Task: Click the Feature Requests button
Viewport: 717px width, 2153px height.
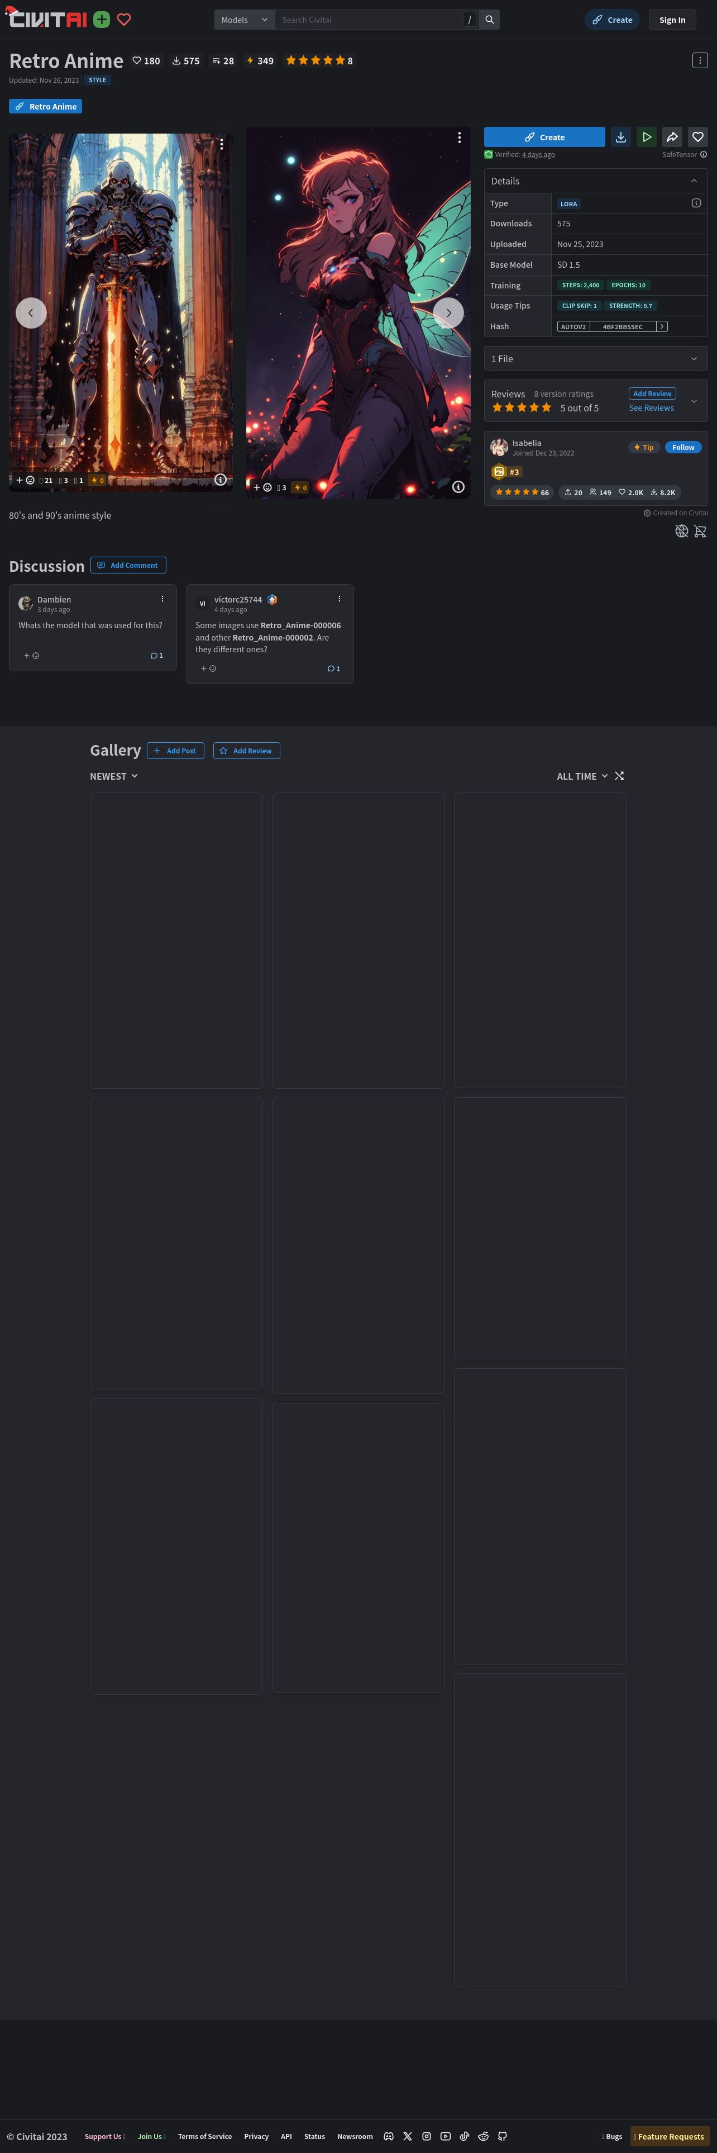Action: [670, 2136]
